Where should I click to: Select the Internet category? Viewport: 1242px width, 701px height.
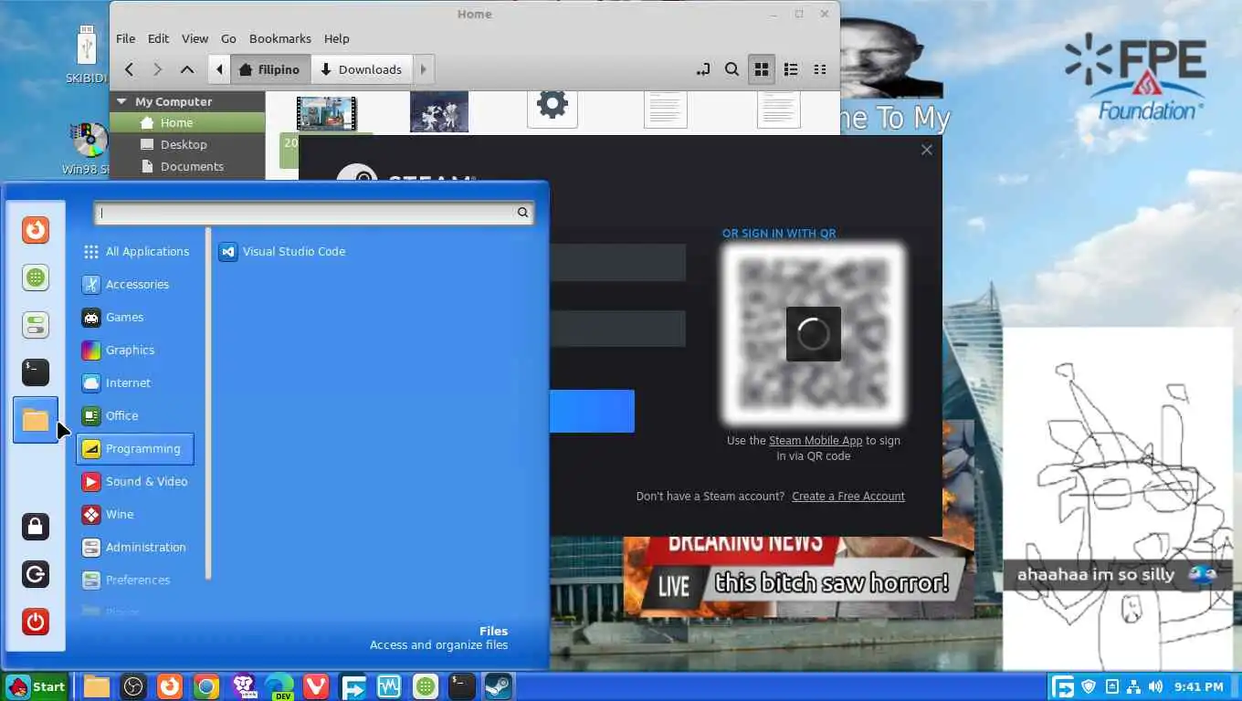[135, 383]
